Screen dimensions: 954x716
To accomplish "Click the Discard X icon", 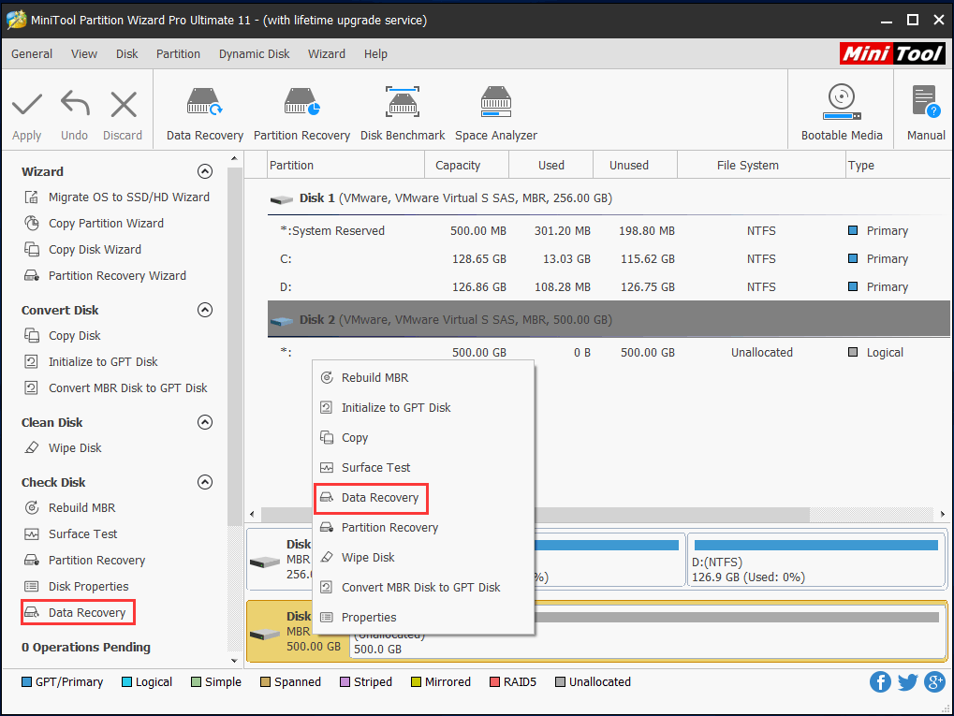I will (x=124, y=105).
